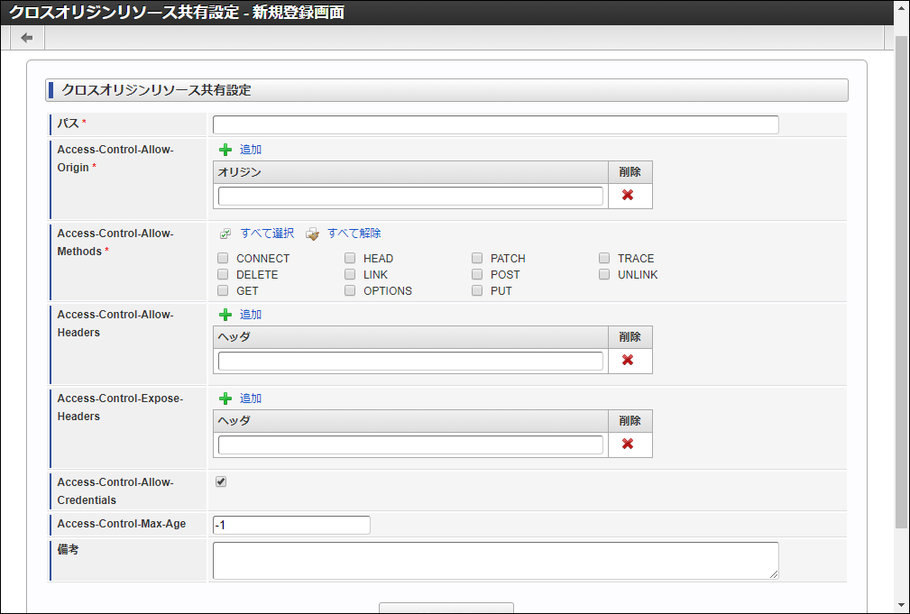Click the back arrow toolbar icon
Screen dimensions: 910x614
[27, 38]
